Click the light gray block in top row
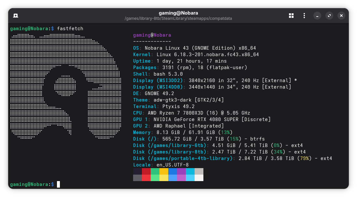The width and height of the screenshot is (357, 197). tap(199, 171)
